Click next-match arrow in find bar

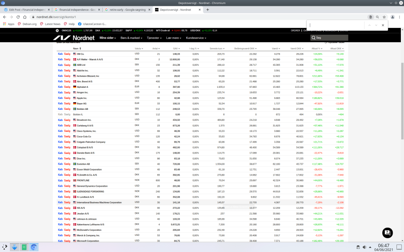click(376, 25)
